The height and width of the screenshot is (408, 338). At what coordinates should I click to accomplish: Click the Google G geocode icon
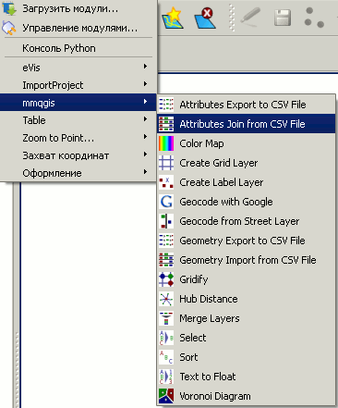coord(166,202)
